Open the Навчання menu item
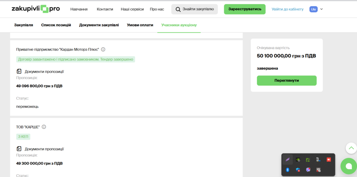 click(79, 9)
